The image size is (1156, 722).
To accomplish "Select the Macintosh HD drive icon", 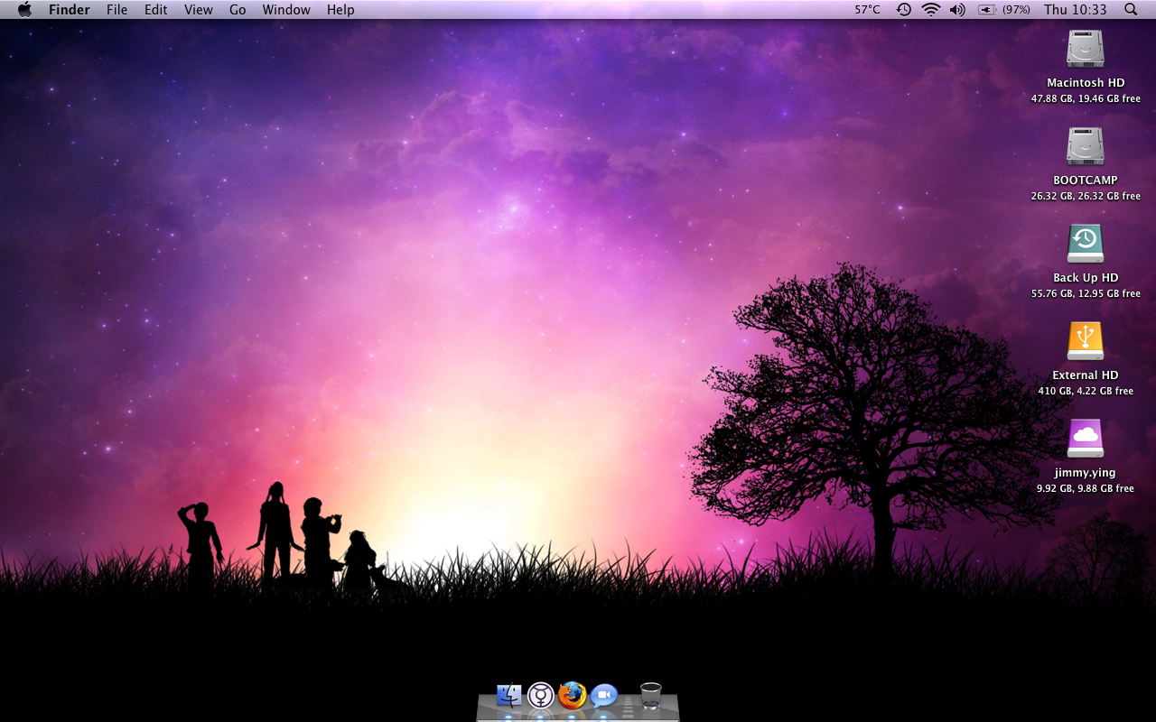I will [1086, 49].
